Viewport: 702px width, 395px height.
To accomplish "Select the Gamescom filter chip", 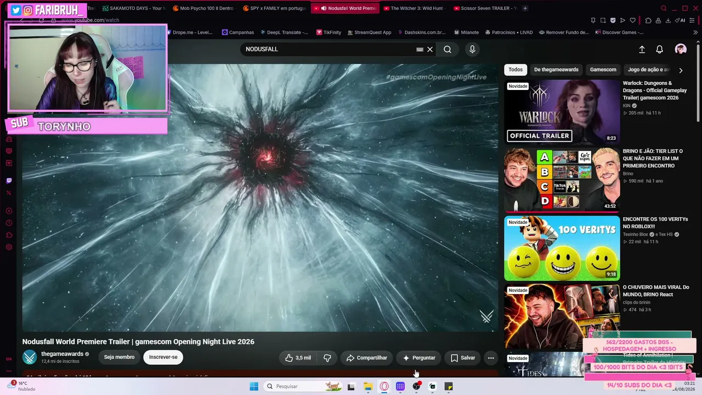I will pyautogui.click(x=603, y=70).
